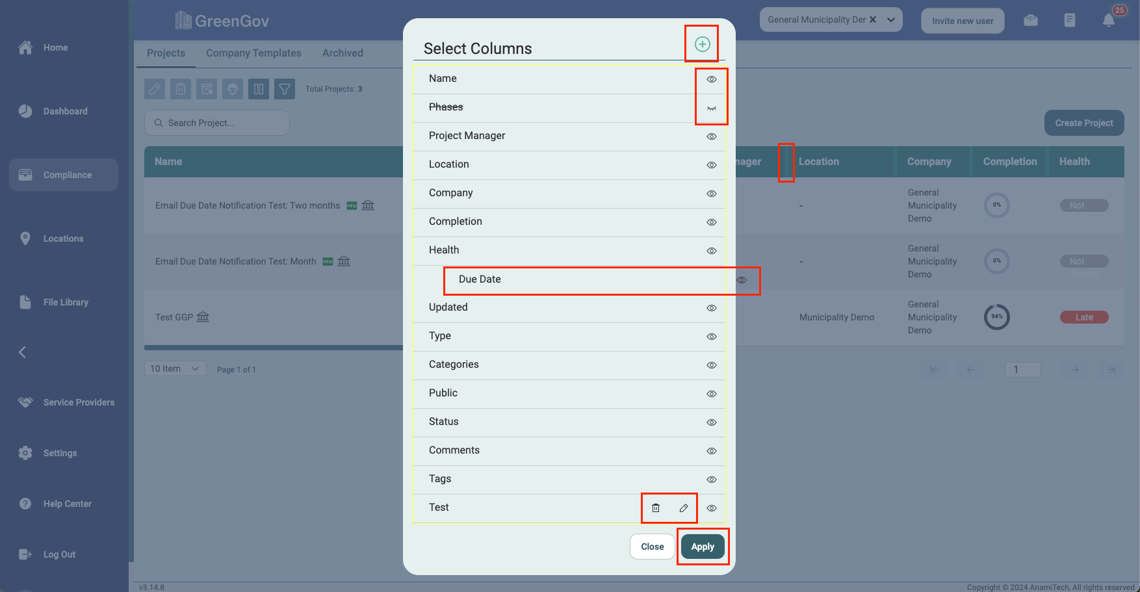Click the column selector toolbar icon
The height and width of the screenshot is (592, 1140).
tap(259, 89)
